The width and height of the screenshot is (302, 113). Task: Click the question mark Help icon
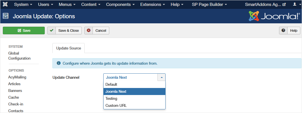283,30
